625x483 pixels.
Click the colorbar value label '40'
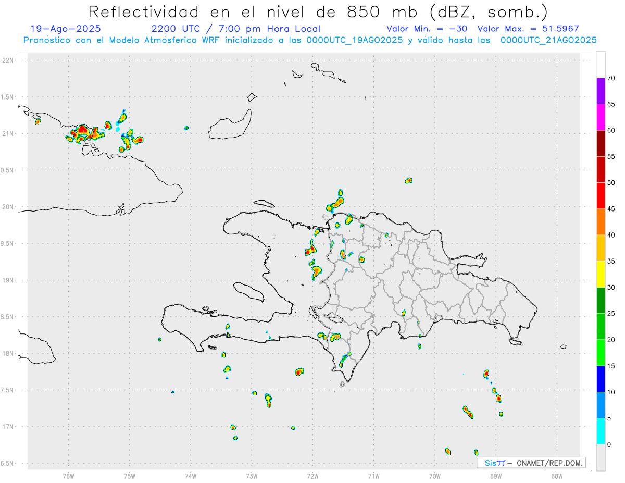pos(611,235)
